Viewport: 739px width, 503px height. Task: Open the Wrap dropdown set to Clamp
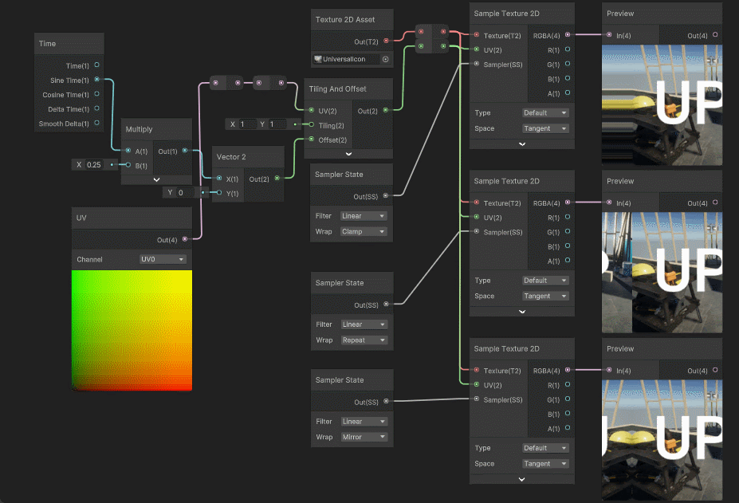click(x=363, y=232)
